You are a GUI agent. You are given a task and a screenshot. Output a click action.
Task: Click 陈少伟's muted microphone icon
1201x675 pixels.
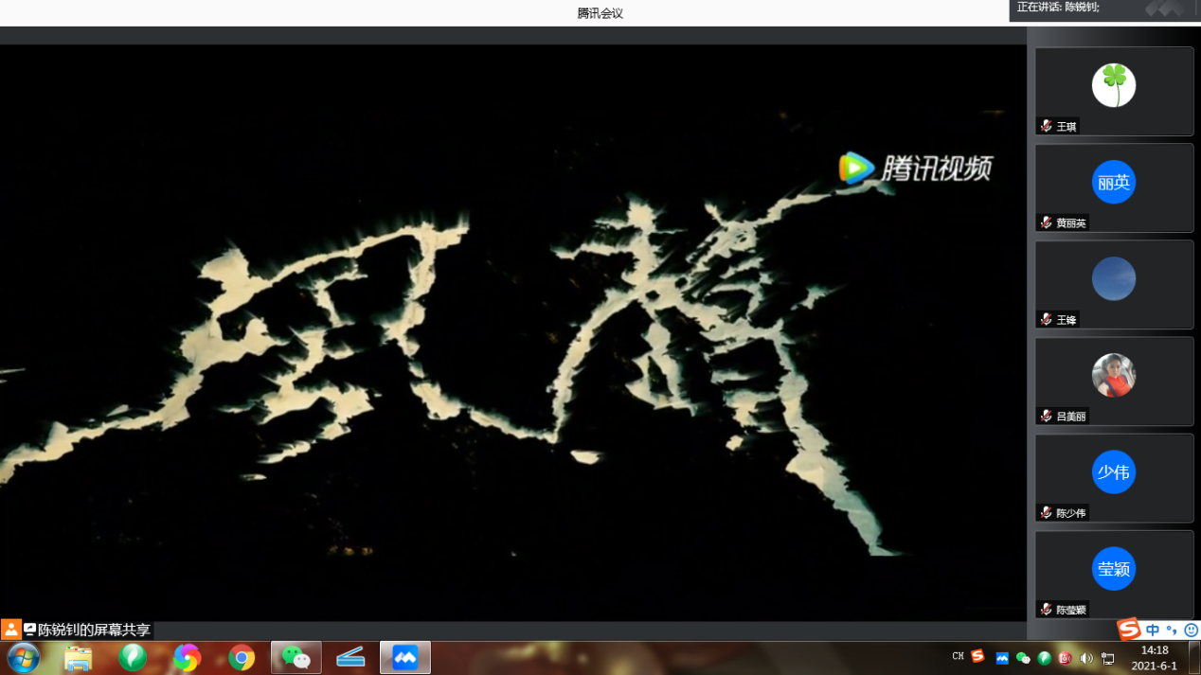point(1046,512)
